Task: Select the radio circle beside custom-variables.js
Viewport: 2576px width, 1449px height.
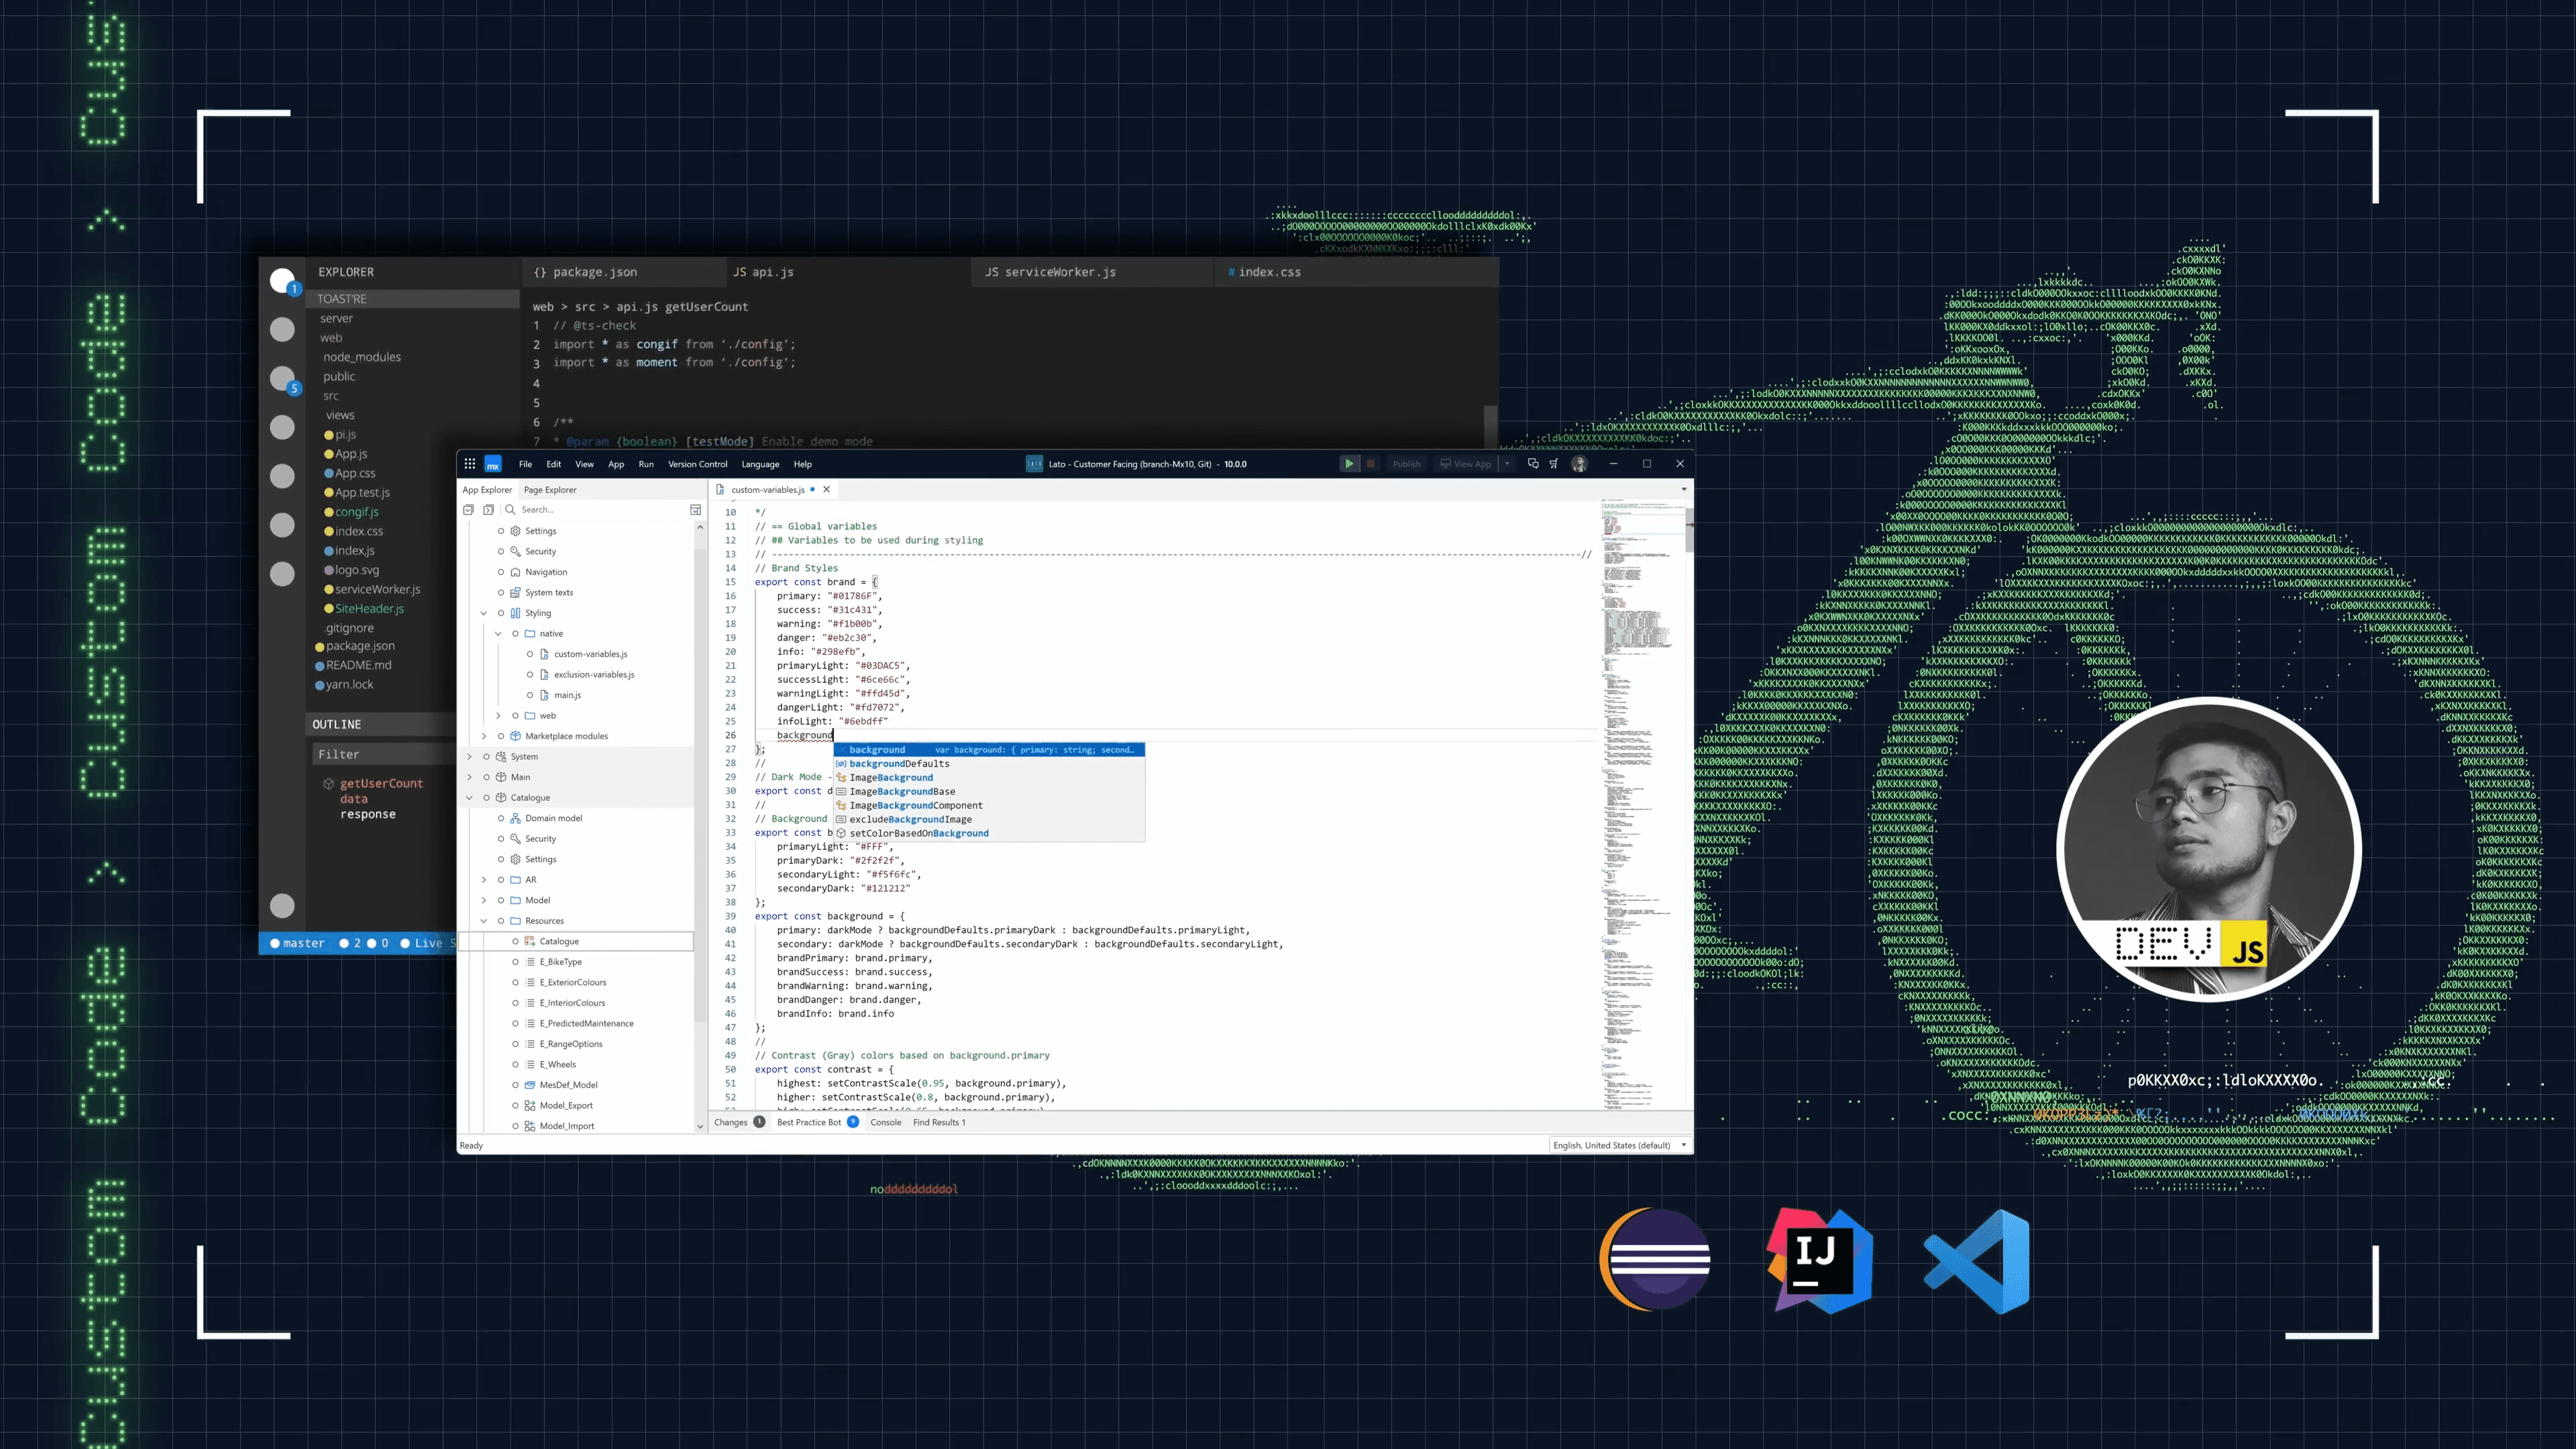Action: pyautogui.click(x=531, y=653)
